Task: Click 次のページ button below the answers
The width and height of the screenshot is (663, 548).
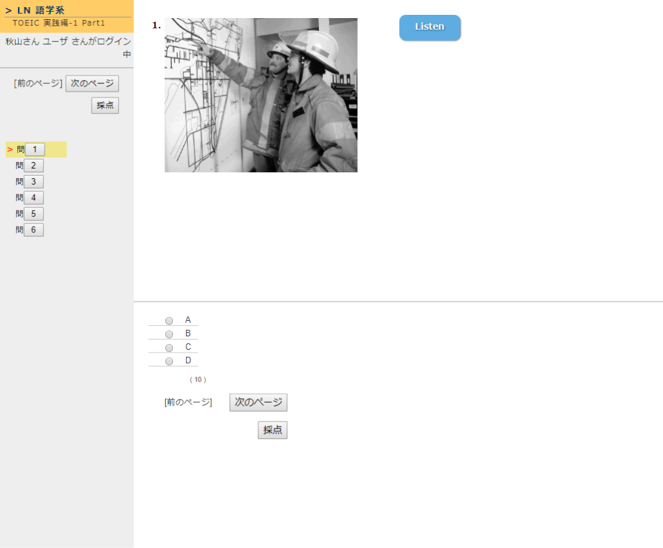Action: coord(258,402)
